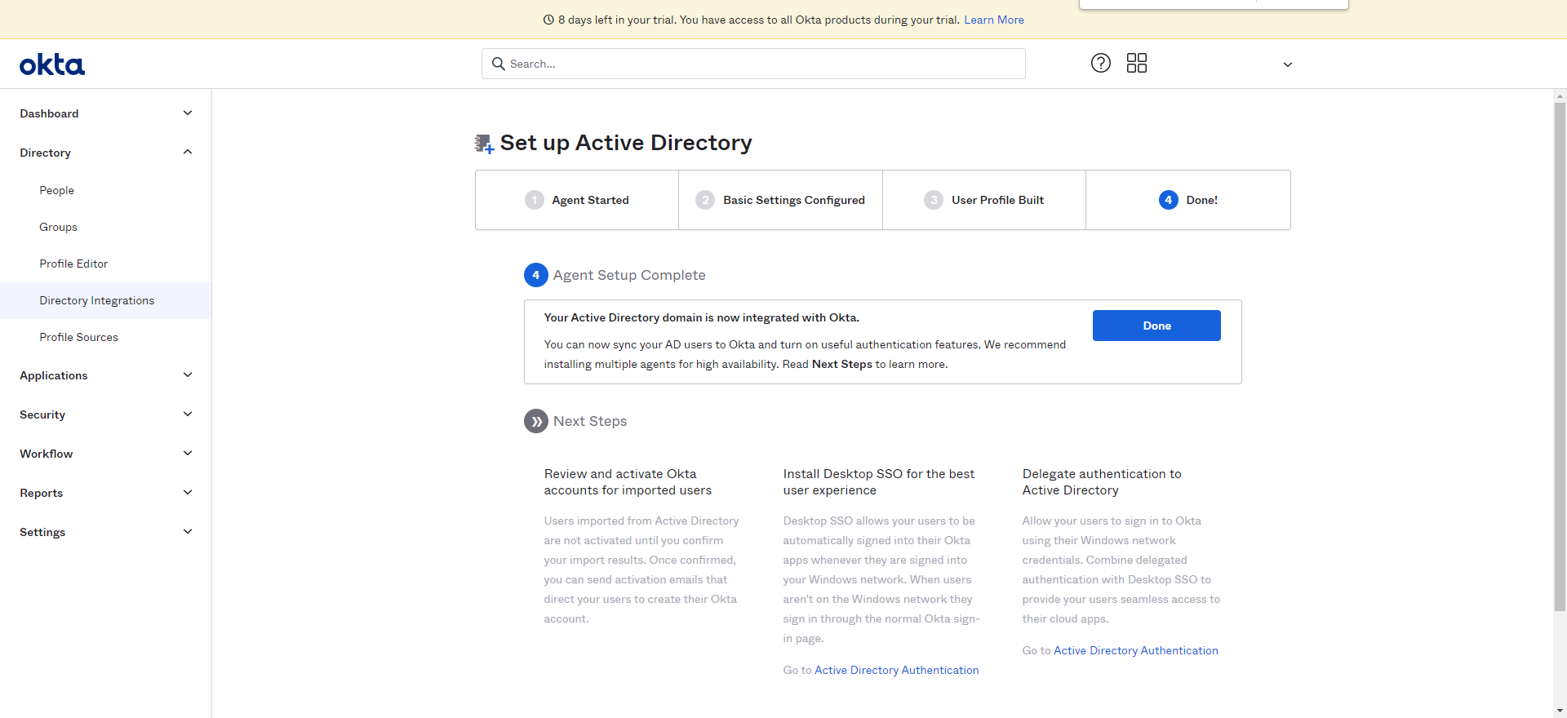Go to Profile Editor

coord(73,264)
